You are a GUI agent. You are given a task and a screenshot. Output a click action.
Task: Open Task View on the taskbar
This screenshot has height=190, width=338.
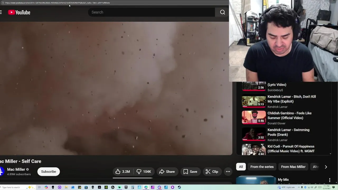(x=39, y=187)
